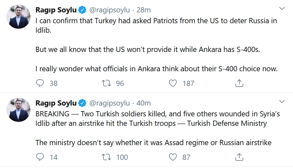Open the 40m tweet timestamp

(x=143, y=103)
